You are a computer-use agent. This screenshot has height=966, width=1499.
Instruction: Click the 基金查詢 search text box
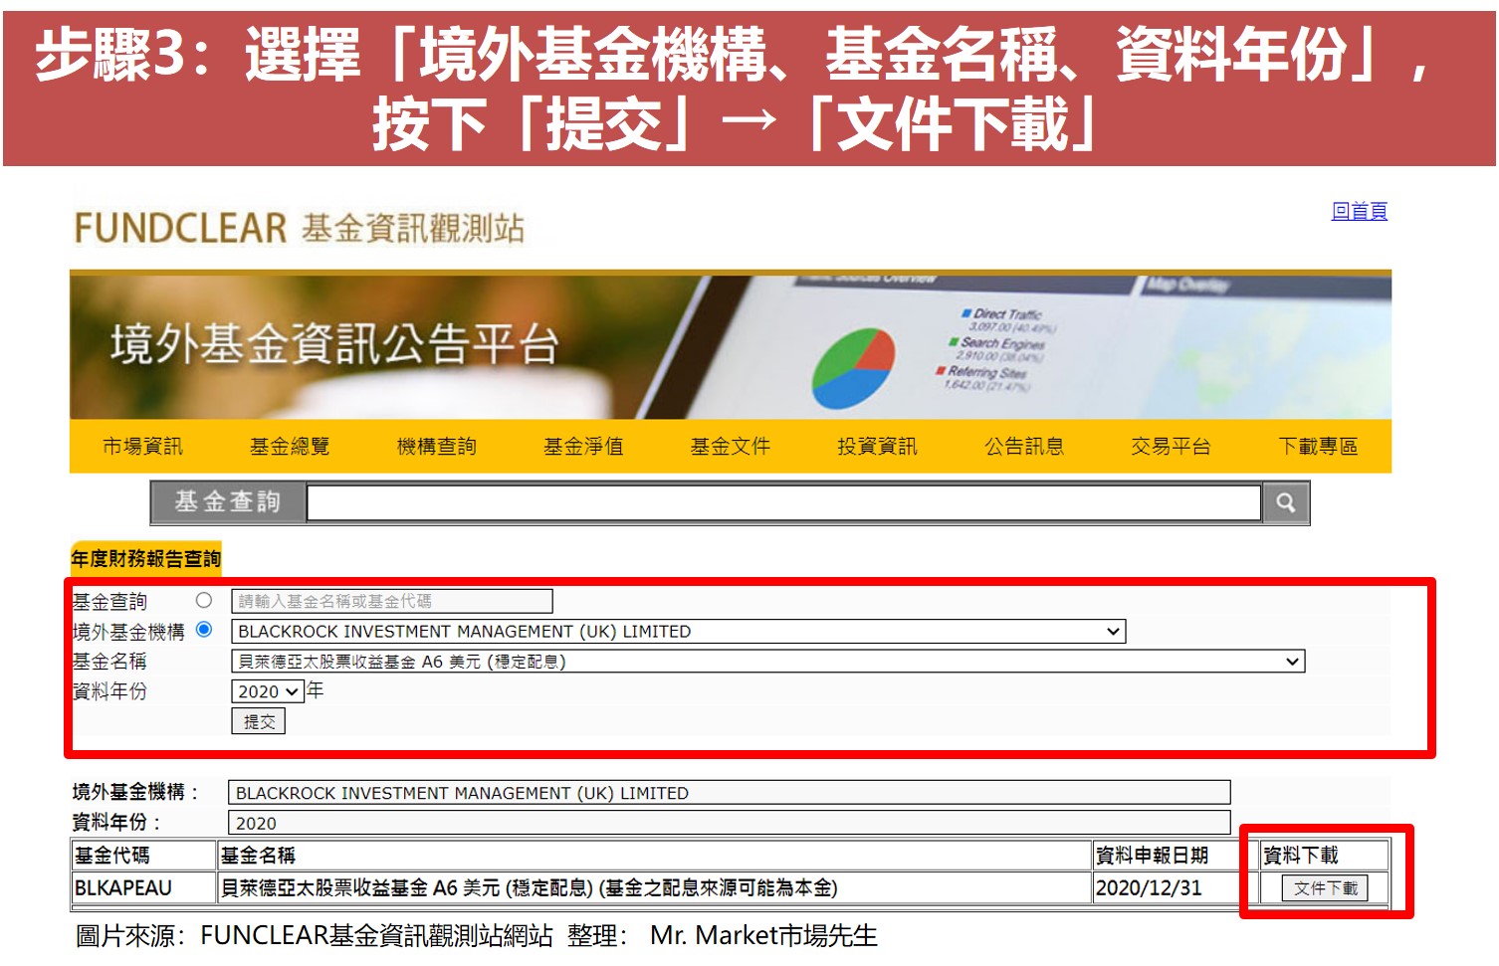click(x=783, y=502)
